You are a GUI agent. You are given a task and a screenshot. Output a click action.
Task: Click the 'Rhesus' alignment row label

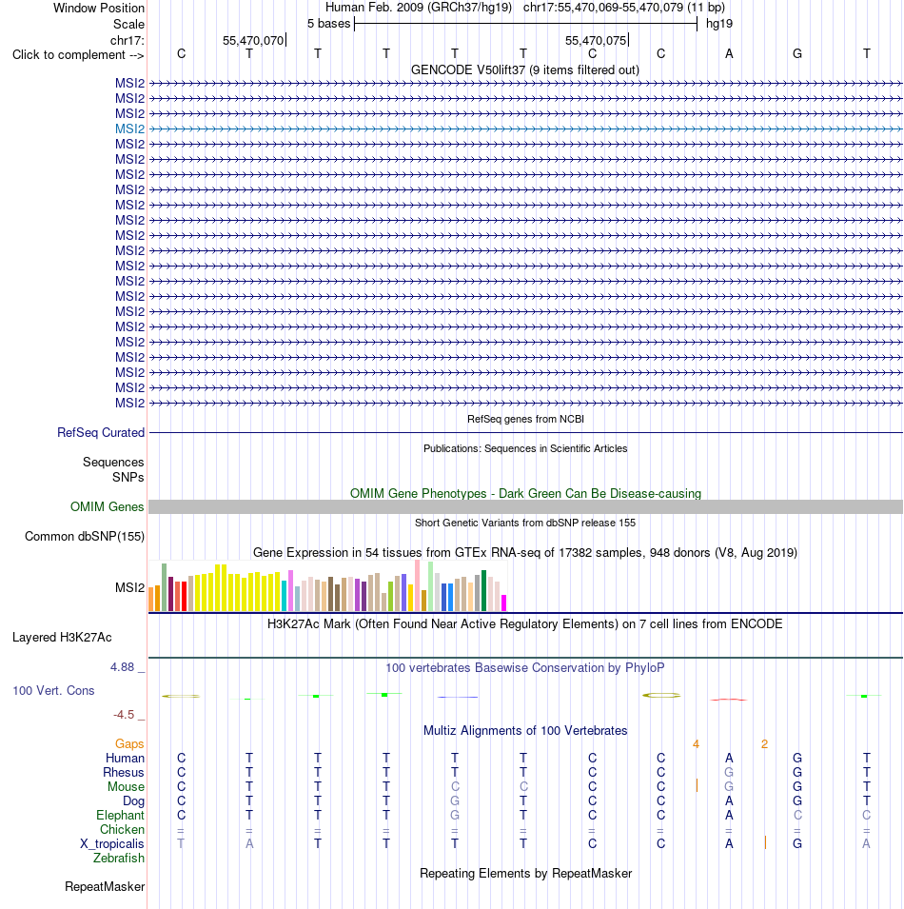pos(124,773)
